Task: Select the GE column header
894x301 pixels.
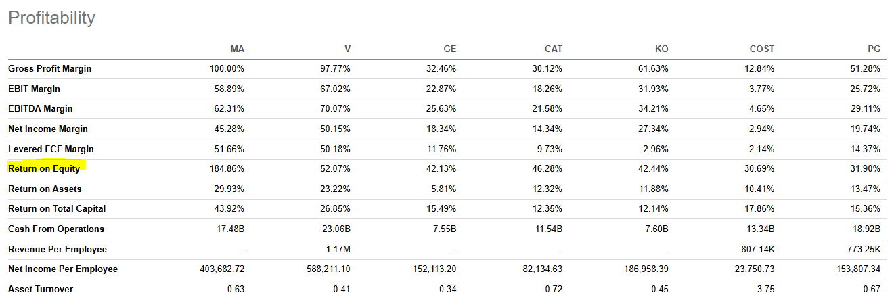Action: coord(449,49)
